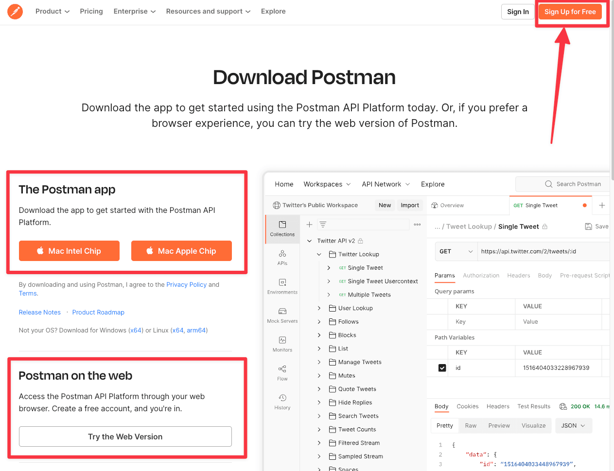Open the Product Roadmap link
Screen dimensions: 614x471
click(98, 313)
